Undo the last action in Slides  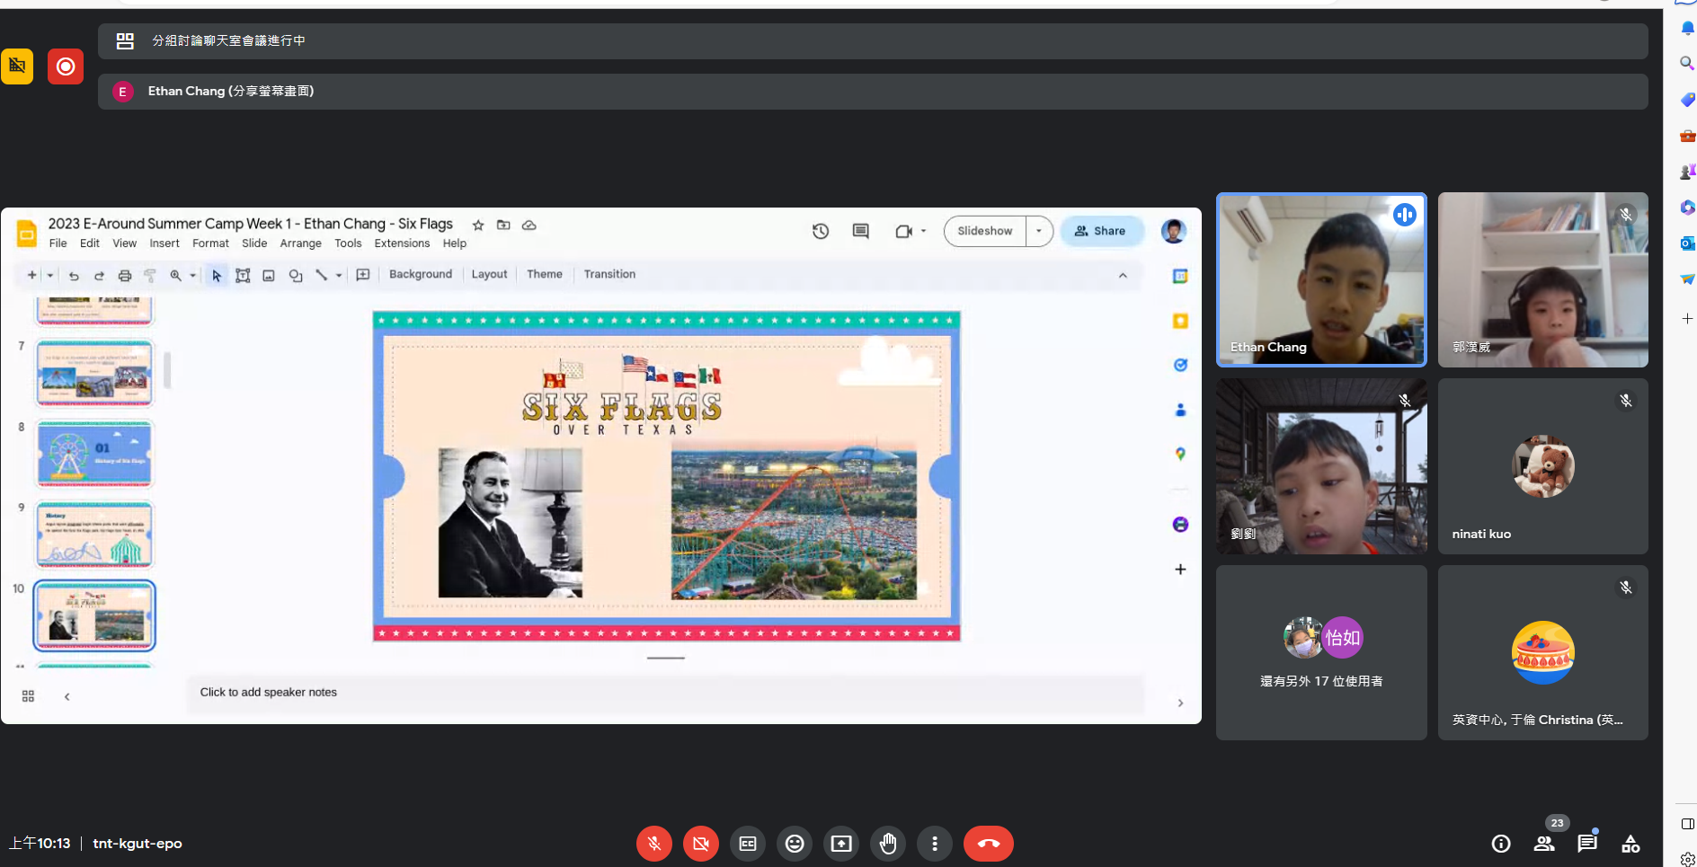click(x=74, y=275)
